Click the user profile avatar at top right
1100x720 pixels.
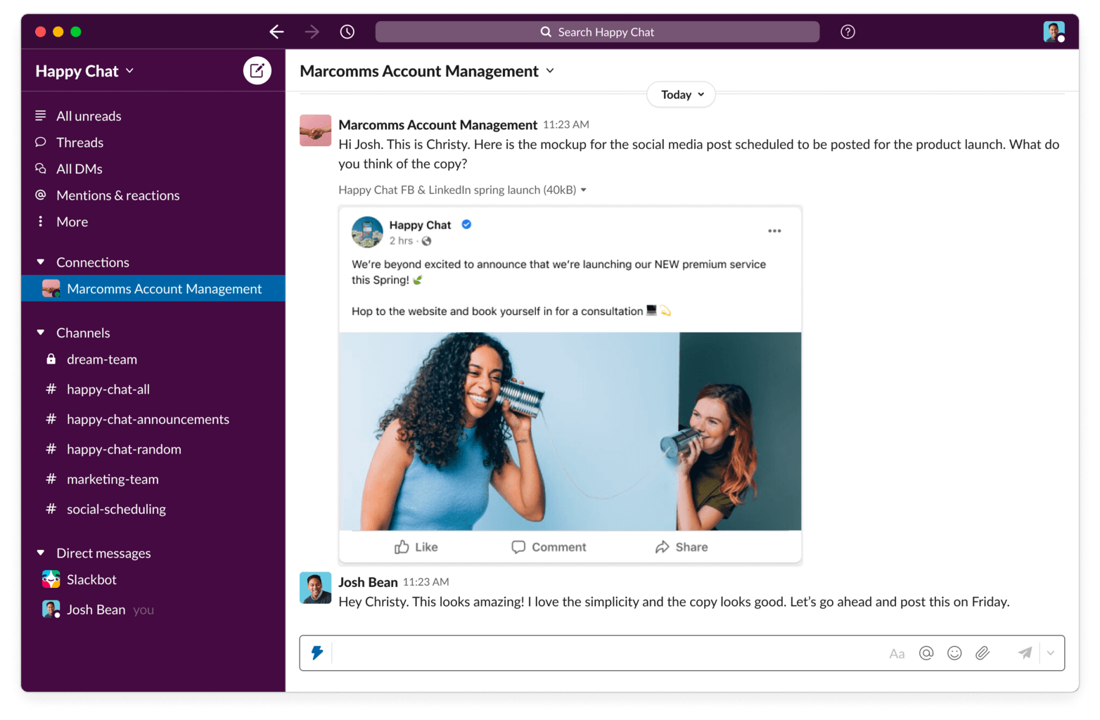[1054, 32]
